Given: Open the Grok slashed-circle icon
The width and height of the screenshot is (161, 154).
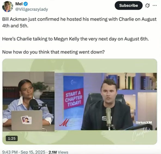Looking at the screenshot, I should 147,5.
